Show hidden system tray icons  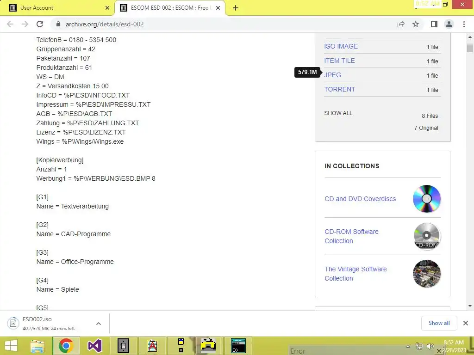(x=408, y=346)
